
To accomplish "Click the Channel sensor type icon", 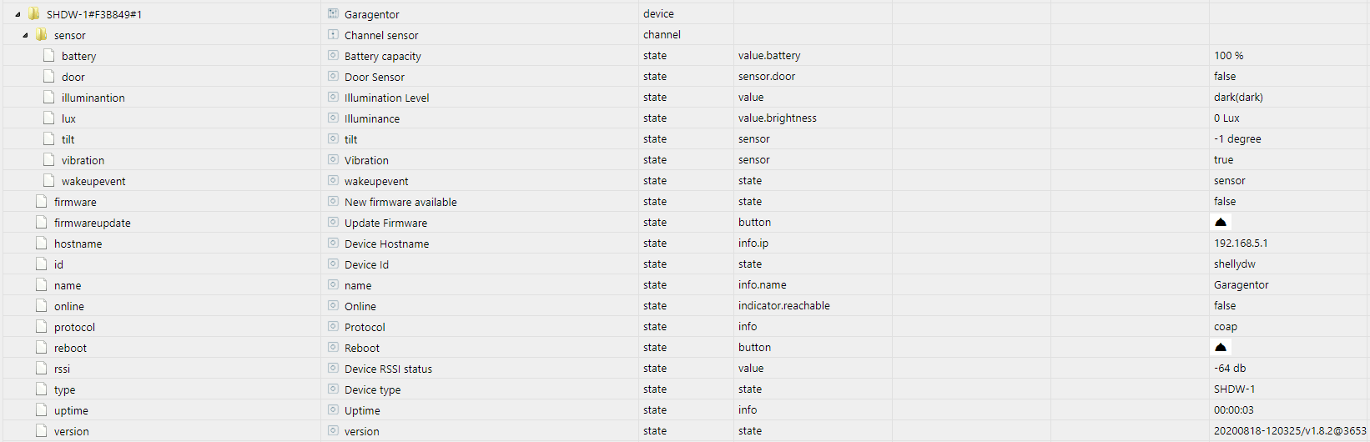I will [x=333, y=34].
